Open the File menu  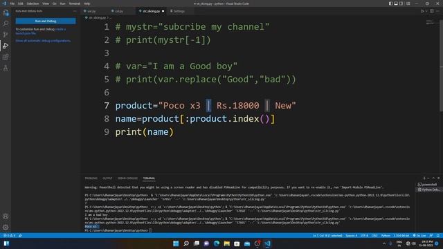pos(12,3)
